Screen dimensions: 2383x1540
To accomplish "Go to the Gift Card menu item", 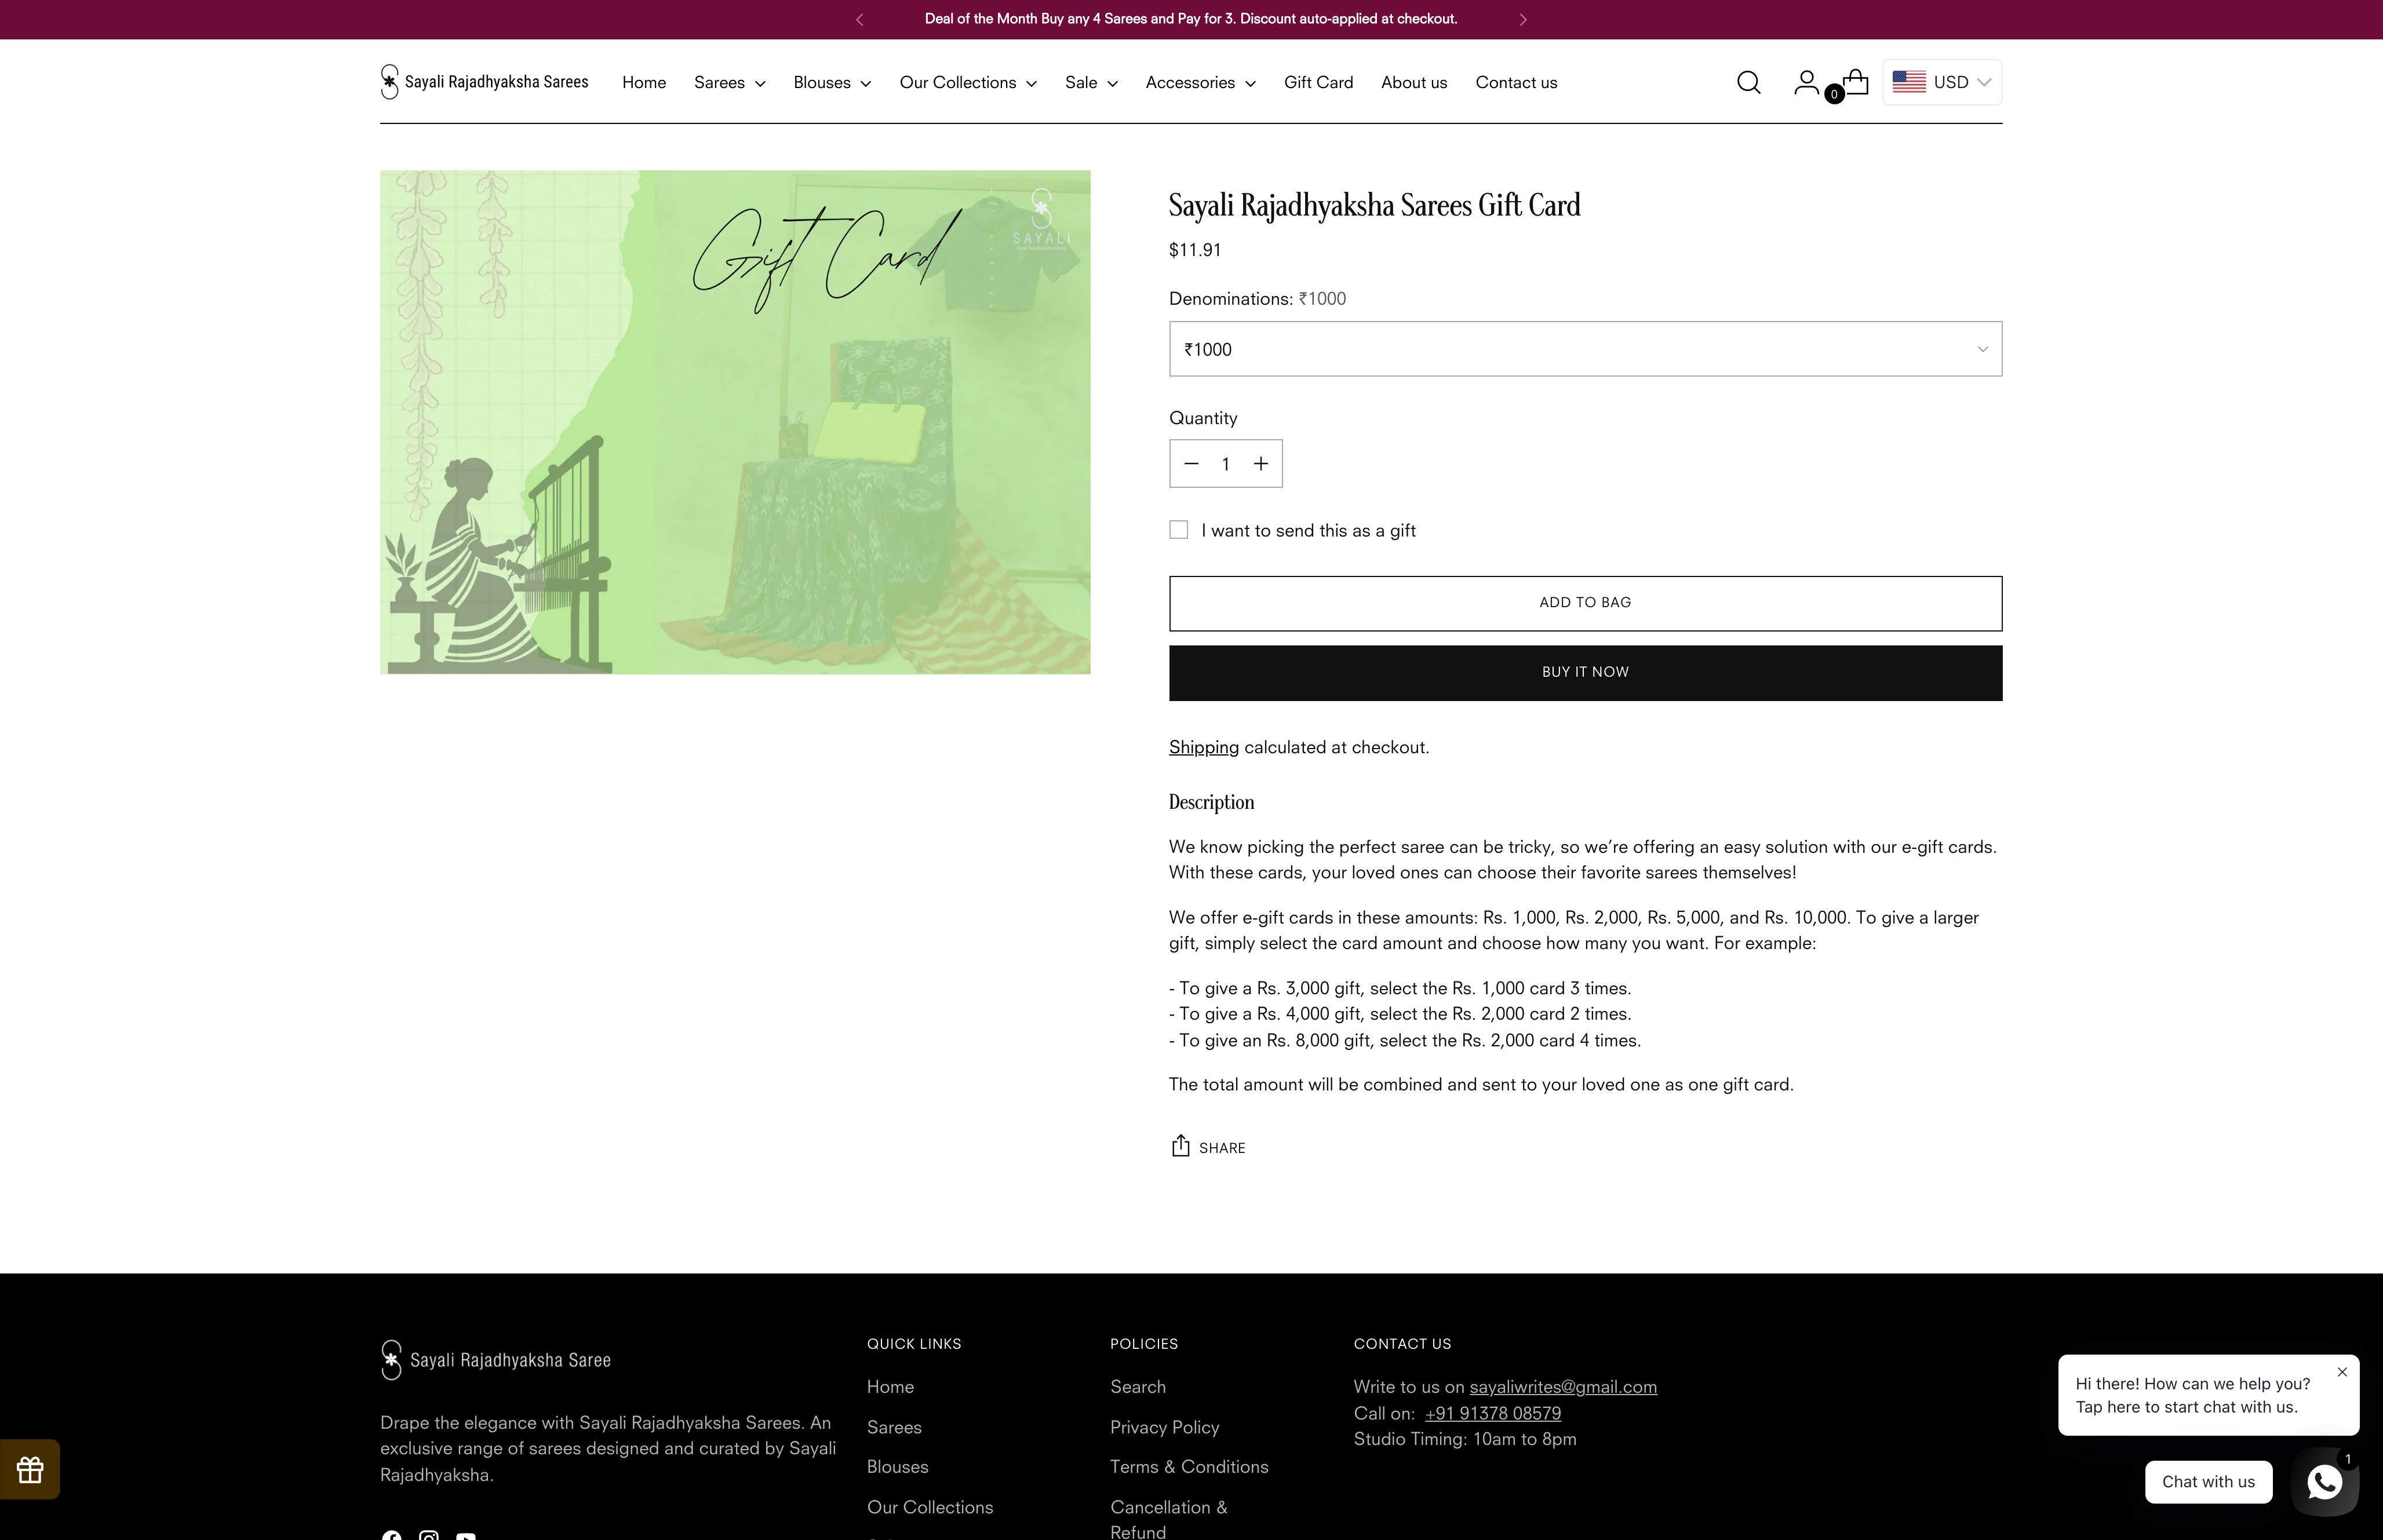I will click(1318, 82).
